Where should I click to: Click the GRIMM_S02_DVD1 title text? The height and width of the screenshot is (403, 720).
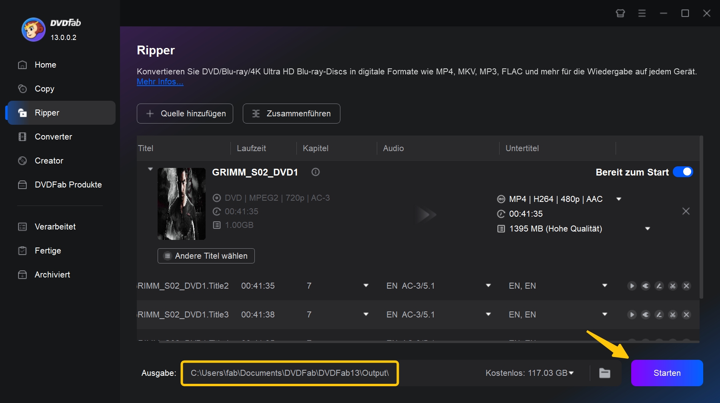tap(255, 172)
